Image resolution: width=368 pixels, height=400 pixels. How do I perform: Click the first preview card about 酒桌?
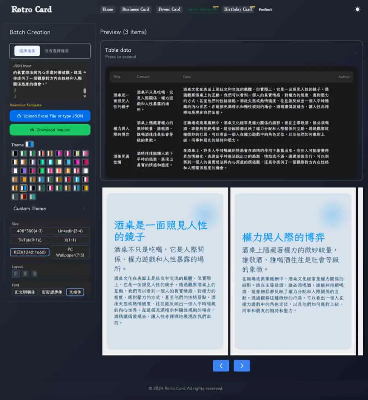tap(165, 271)
